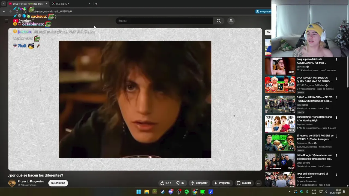The height and width of the screenshot is (196, 349).
Task: Close the X 'Inicio' tab
Action: click(90, 4)
